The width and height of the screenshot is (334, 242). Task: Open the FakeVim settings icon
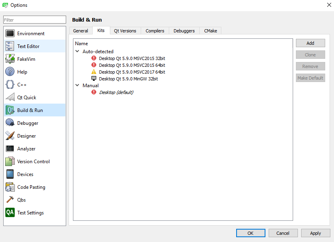coord(10,59)
